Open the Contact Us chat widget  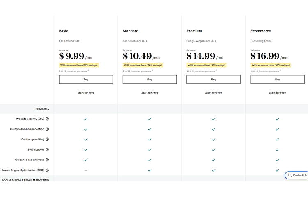(297, 175)
